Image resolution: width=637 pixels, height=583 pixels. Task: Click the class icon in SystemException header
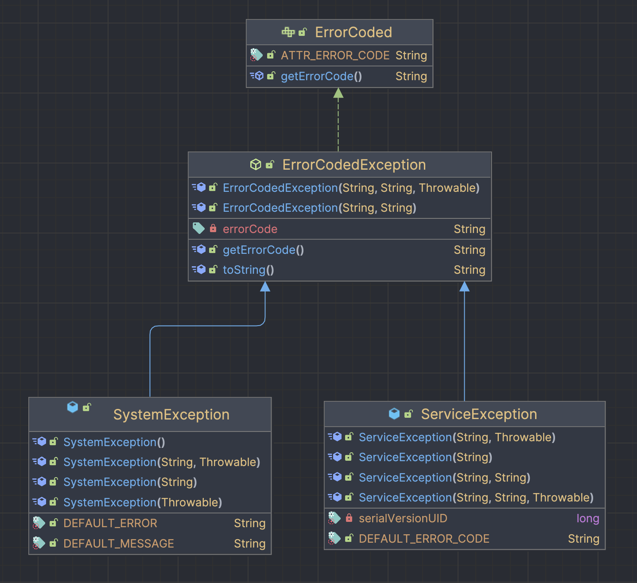(x=73, y=407)
